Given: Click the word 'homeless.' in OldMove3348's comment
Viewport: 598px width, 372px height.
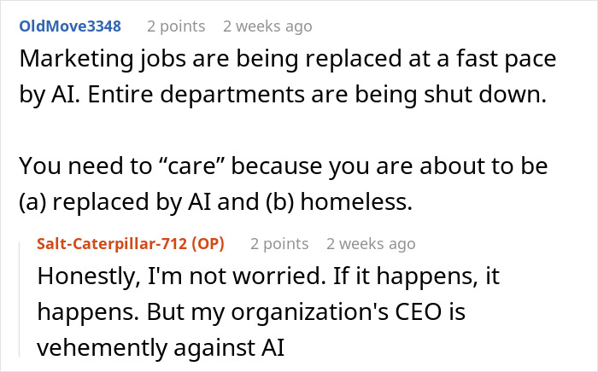Looking at the screenshot, I should (356, 202).
